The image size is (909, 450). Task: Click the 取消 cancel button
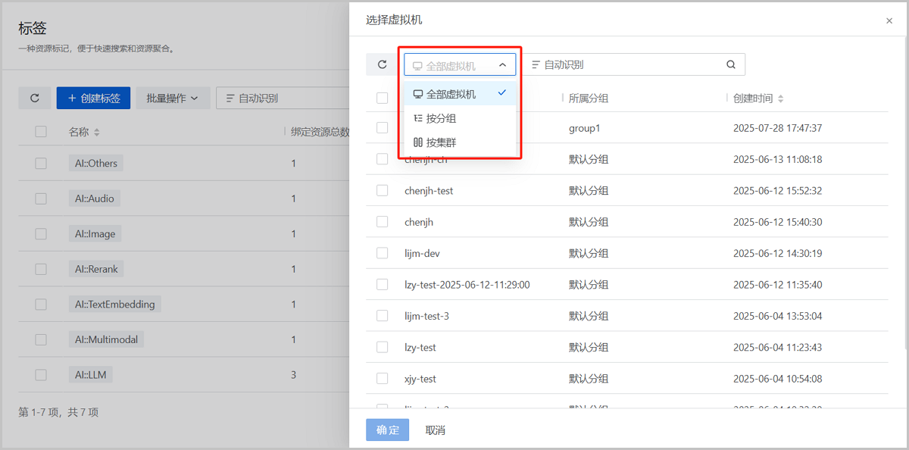[x=435, y=430]
